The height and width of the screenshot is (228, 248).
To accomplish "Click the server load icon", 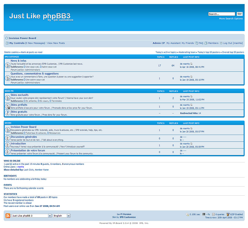I will point(204,214).
